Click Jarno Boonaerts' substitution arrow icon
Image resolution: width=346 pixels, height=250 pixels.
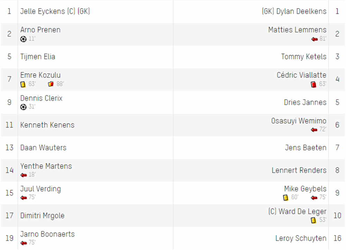tap(24, 243)
